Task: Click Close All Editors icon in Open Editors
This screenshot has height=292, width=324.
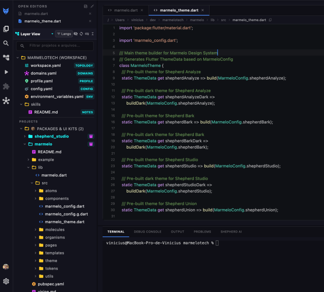Action: coord(92,6)
